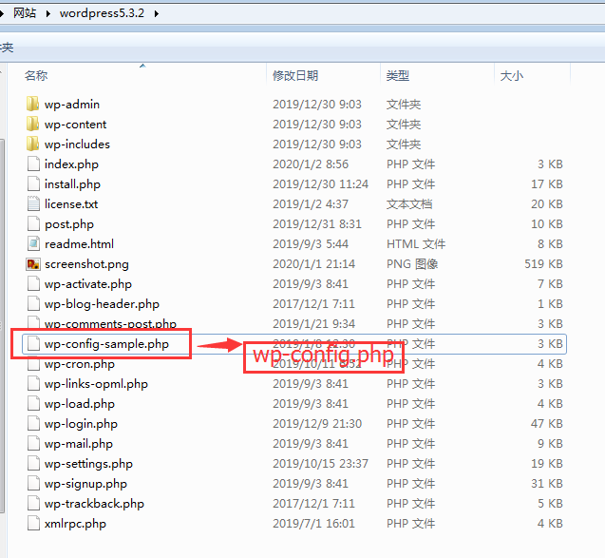This screenshot has width=605, height=558.
Task: Select the index.php file icon
Action: tap(33, 164)
